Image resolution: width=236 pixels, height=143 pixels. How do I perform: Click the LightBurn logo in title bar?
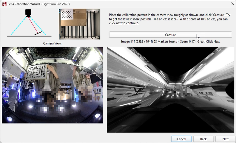tap(4, 3)
